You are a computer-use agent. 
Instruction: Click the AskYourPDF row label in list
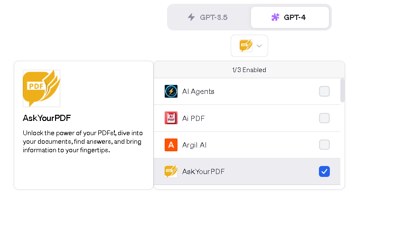pyautogui.click(x=203, y=171)
